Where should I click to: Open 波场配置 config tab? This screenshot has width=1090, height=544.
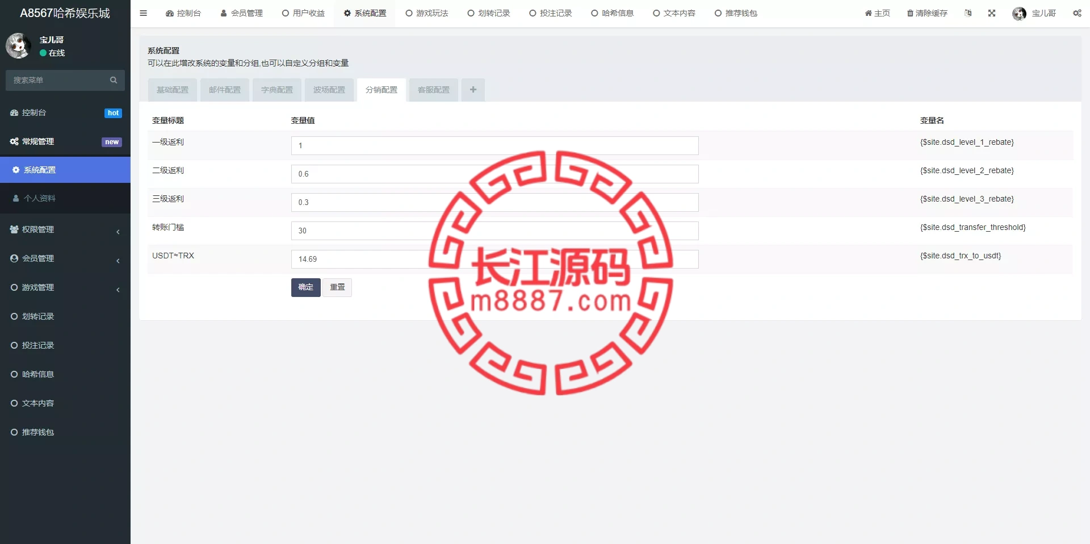[x=329, y=90]
